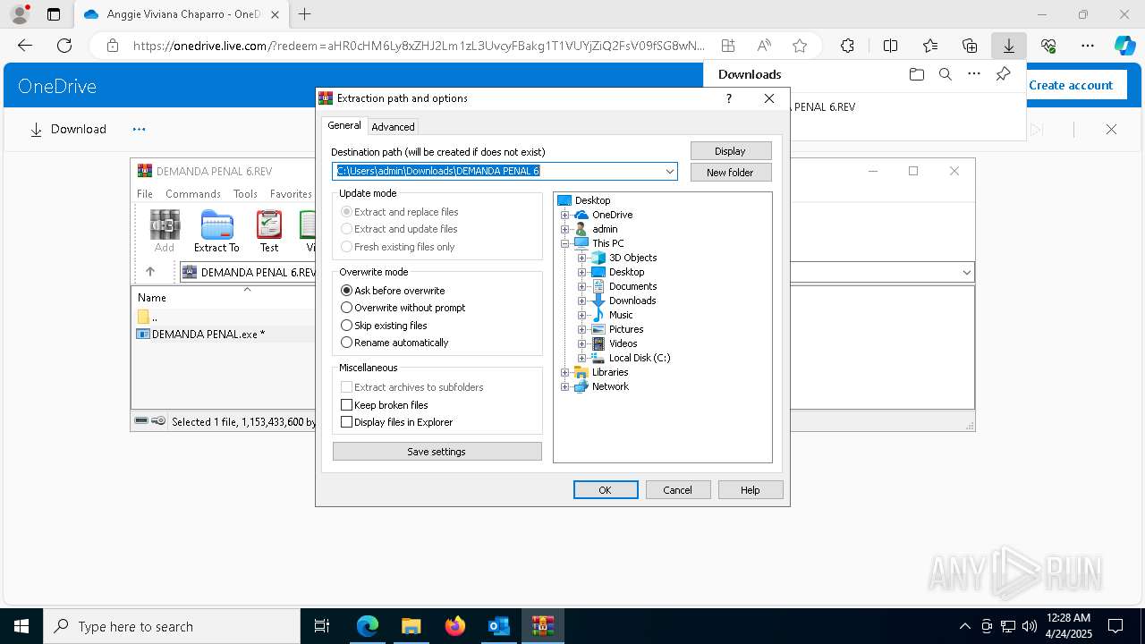1145x644 pixels.
Task: Switch to General tab
Action: click(x=344, y=125)
